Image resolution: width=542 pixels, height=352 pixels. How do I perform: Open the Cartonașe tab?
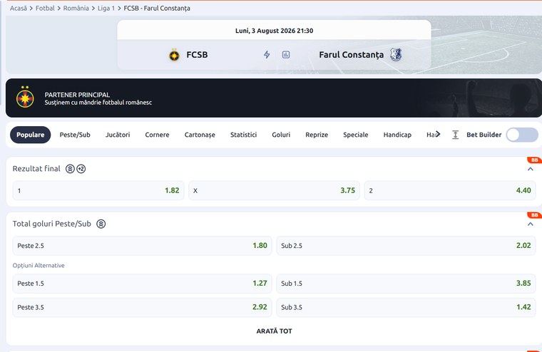(200, 135)
